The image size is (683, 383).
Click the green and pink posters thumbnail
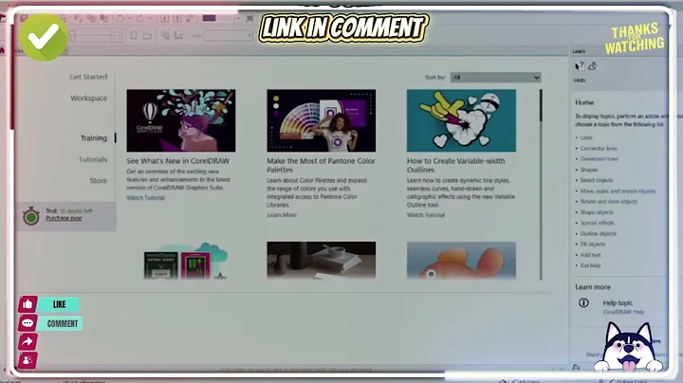tap(185, 261)
